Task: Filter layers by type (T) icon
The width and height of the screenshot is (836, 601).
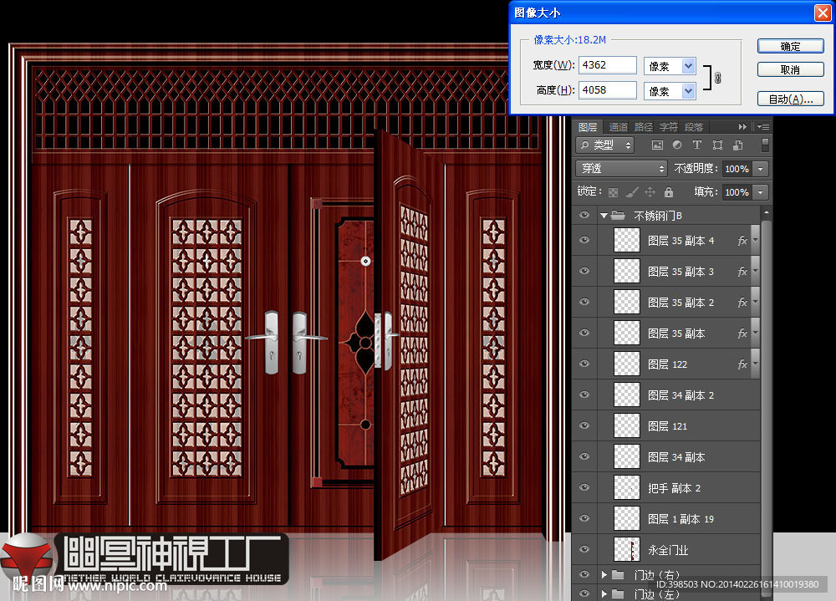Action: (x=697, y=145)
